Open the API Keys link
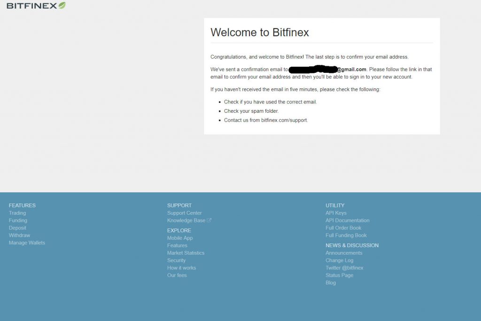This screenshot has width=481, height=321. pyautogui.click(x=336, y=213)
